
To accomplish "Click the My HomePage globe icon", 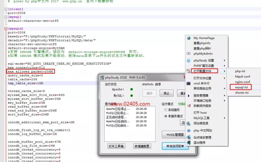I will [x=189, y=38].
